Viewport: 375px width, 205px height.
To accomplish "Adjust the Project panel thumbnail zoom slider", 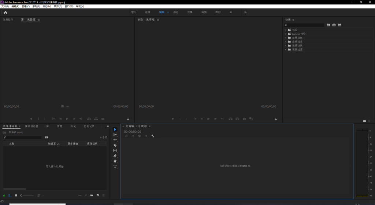I will click(27, 195).
